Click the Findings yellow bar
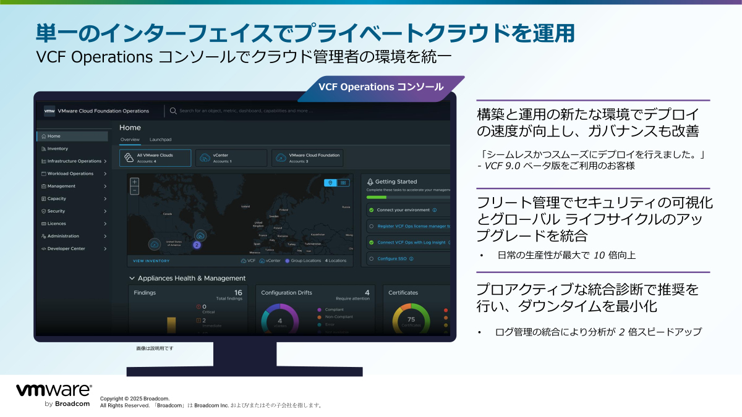This screenshot has width=742, height=417. [171, 326]
